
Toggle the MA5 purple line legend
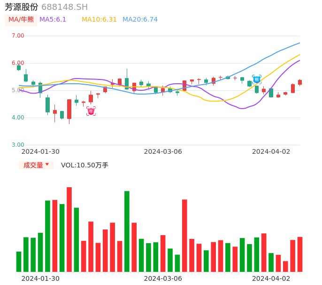click(53, 20)
